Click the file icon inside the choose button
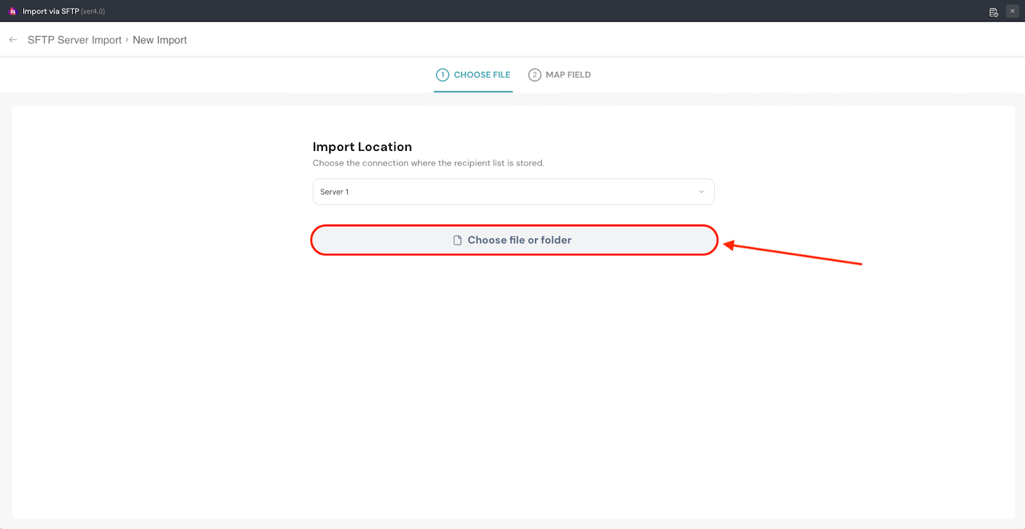Viewport: 1025px width, 529px height. pos(457,241)
